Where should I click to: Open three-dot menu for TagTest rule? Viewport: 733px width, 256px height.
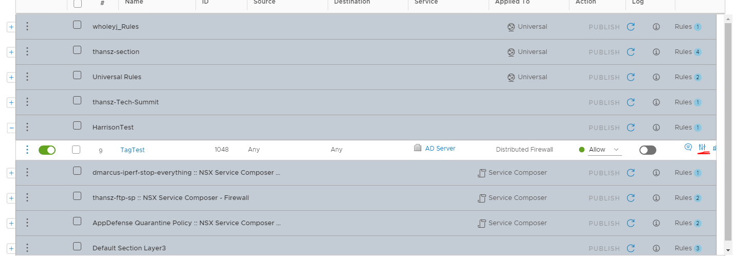27,150
